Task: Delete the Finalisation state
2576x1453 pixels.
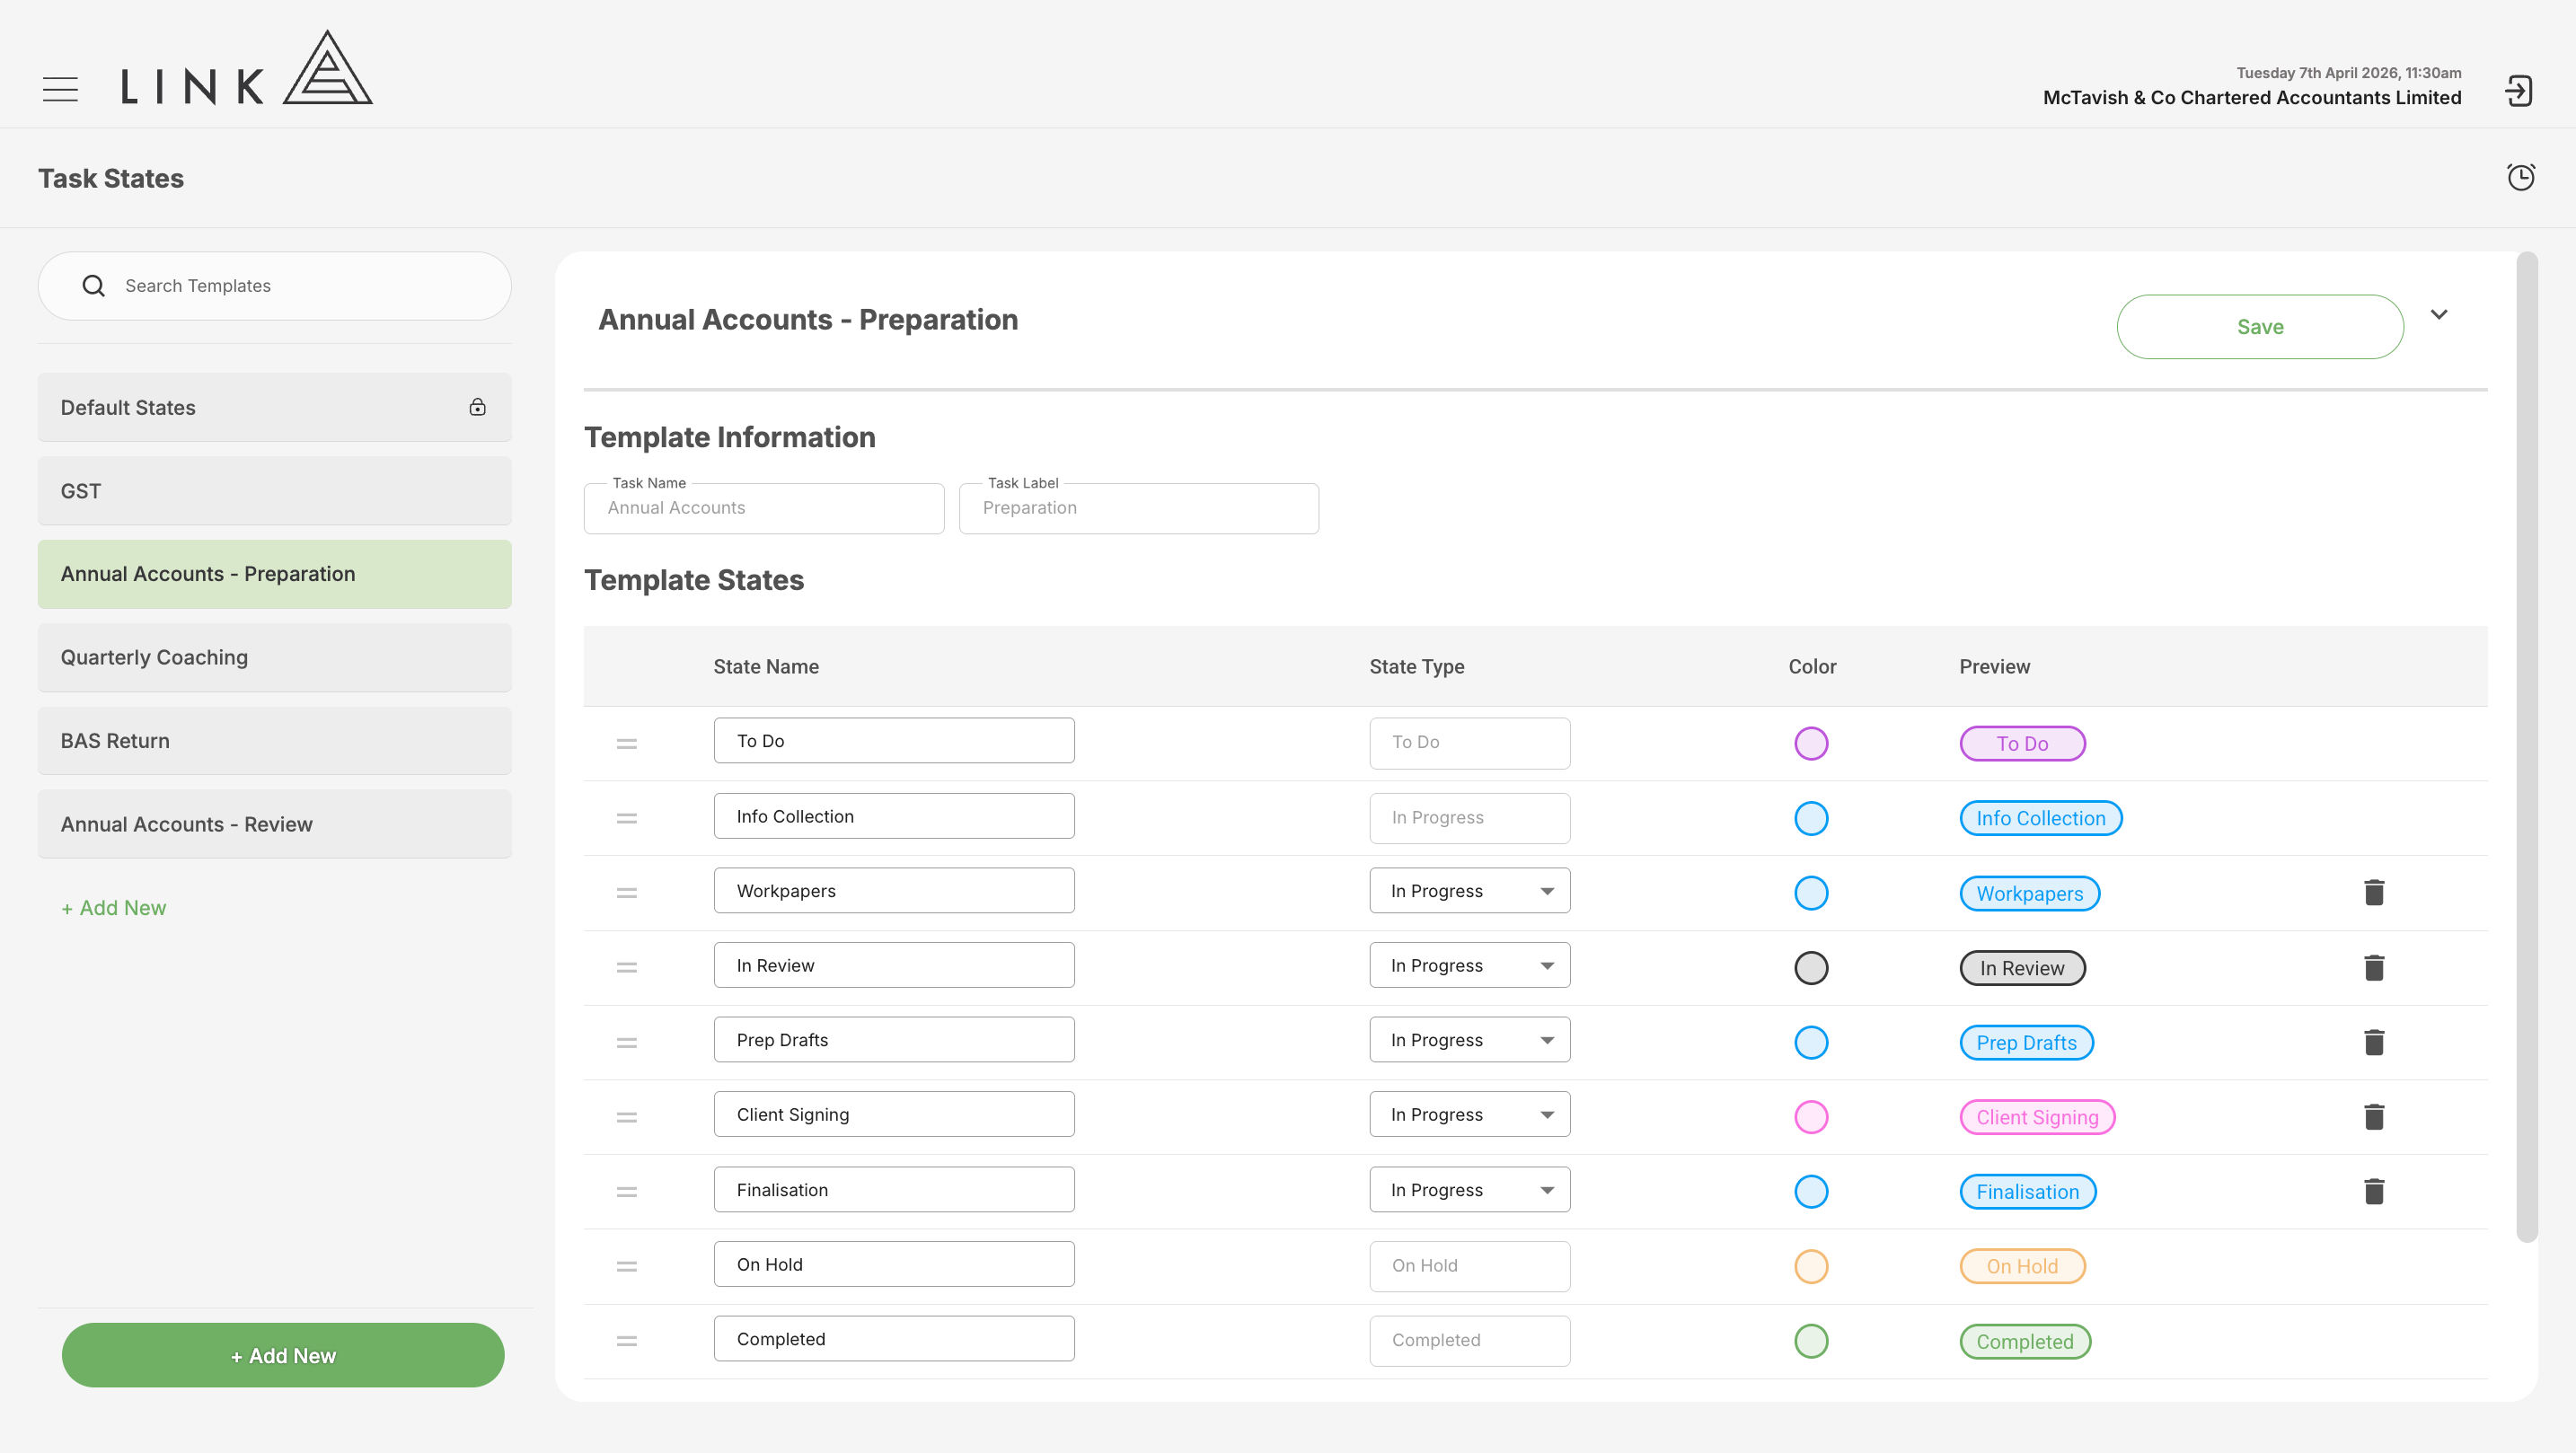Action: point(2374,1191)
